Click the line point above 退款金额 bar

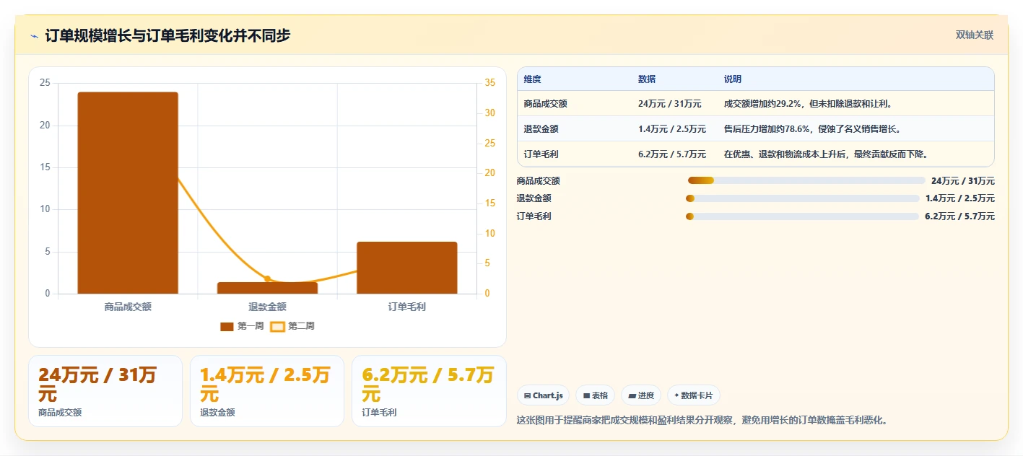pos(267,279)
